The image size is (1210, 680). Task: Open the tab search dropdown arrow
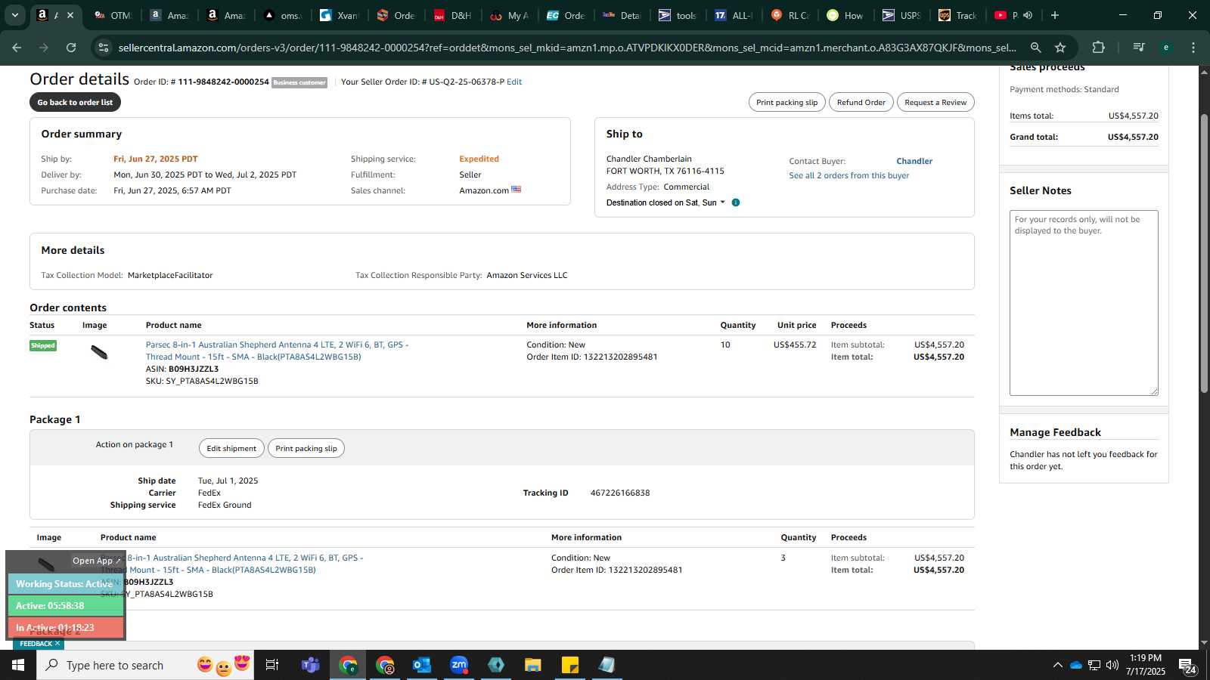pos(14,15)
